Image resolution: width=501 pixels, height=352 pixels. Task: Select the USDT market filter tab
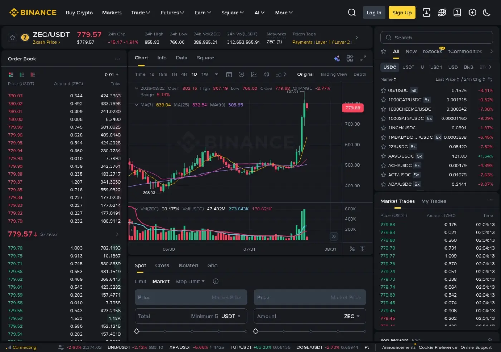coord(408,67)
